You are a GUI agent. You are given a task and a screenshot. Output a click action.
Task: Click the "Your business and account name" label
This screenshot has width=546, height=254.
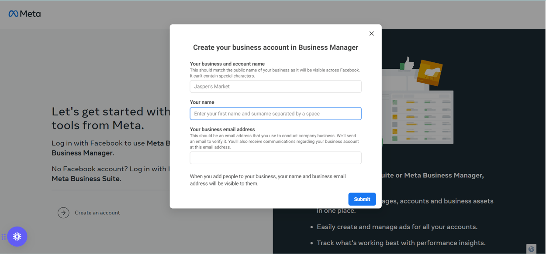point(227,64)
